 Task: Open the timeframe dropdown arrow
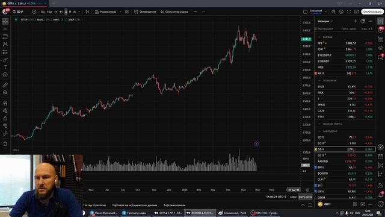pos(79,11)
